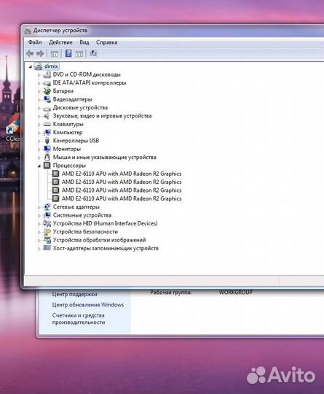Open the Файл menu
The image size is (324, 394).
click(35, 42)
